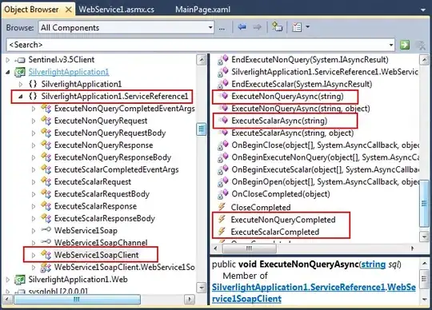Click the ExecuteScalarCompletedEventArgs class icon
Viewport: 432px width, 310px height.
click(x=46, y=169)
